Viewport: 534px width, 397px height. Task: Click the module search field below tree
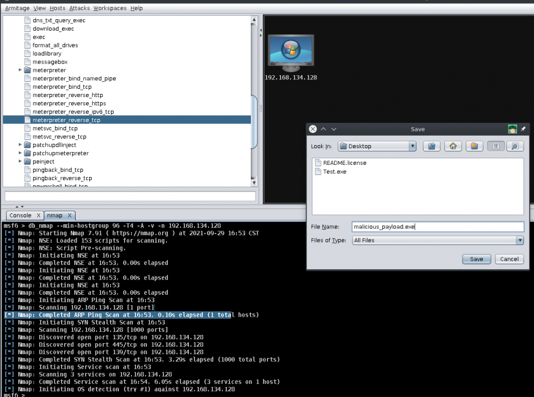(x=130, y=196)
